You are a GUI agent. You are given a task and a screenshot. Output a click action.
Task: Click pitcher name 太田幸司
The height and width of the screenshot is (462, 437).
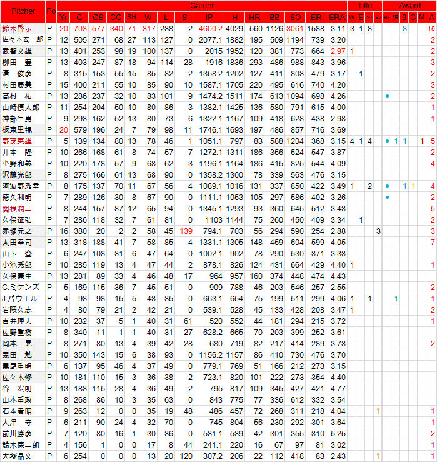click(17, 243)
